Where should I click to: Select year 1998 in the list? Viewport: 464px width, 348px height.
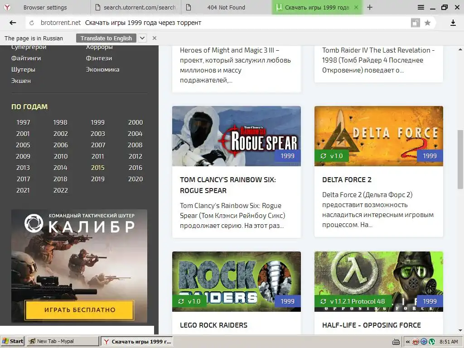pyautogui.click(x=60, y=122)
